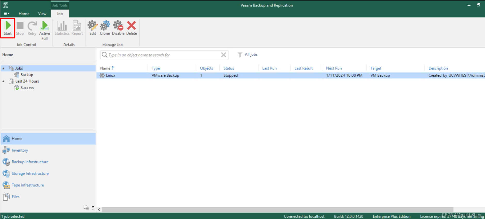Run an Active Full backup
485x219 pixels.
pyautogui.click(x=44, y=30)
